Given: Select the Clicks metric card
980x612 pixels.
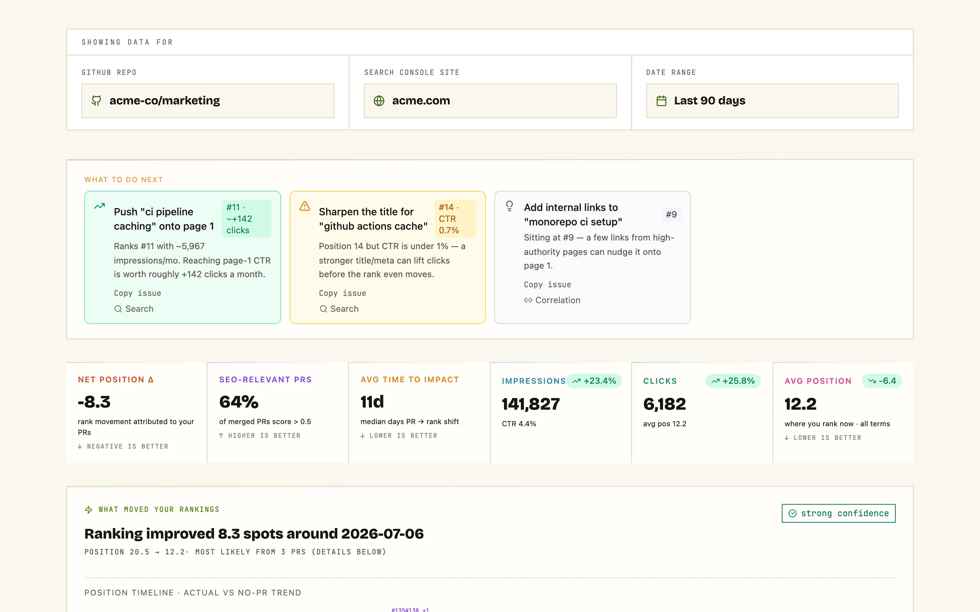Looking at the screenshot, I should pyautogui.click(x=702, y=412).
